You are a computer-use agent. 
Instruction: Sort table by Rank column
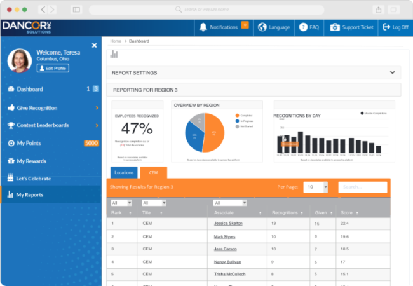point(130,213)
